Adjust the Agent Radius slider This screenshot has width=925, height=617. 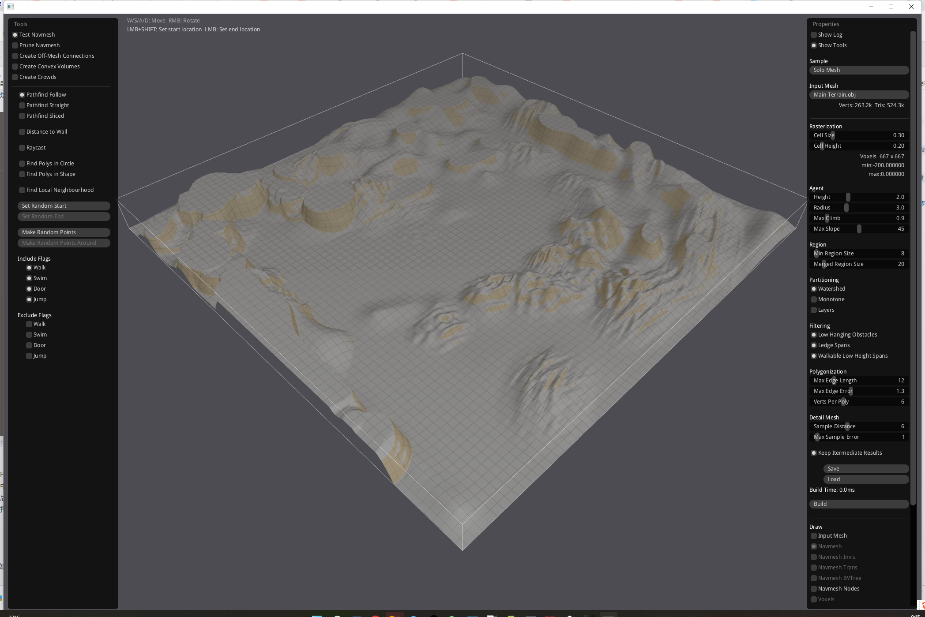click(x=859, y=208)
